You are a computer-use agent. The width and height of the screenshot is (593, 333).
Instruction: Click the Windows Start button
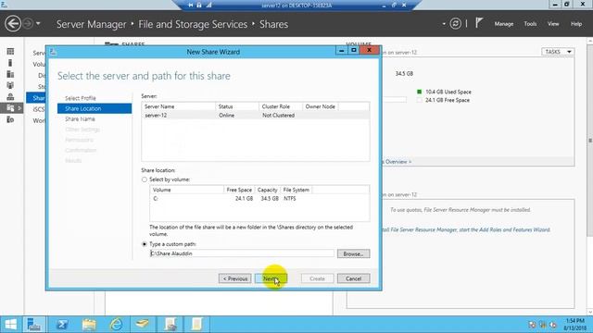click(10, 325)
